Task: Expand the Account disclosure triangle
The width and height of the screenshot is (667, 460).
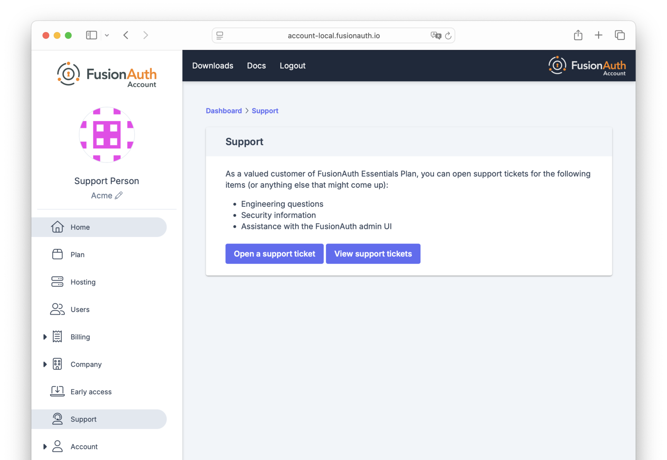Action: [x=45, y=447]
